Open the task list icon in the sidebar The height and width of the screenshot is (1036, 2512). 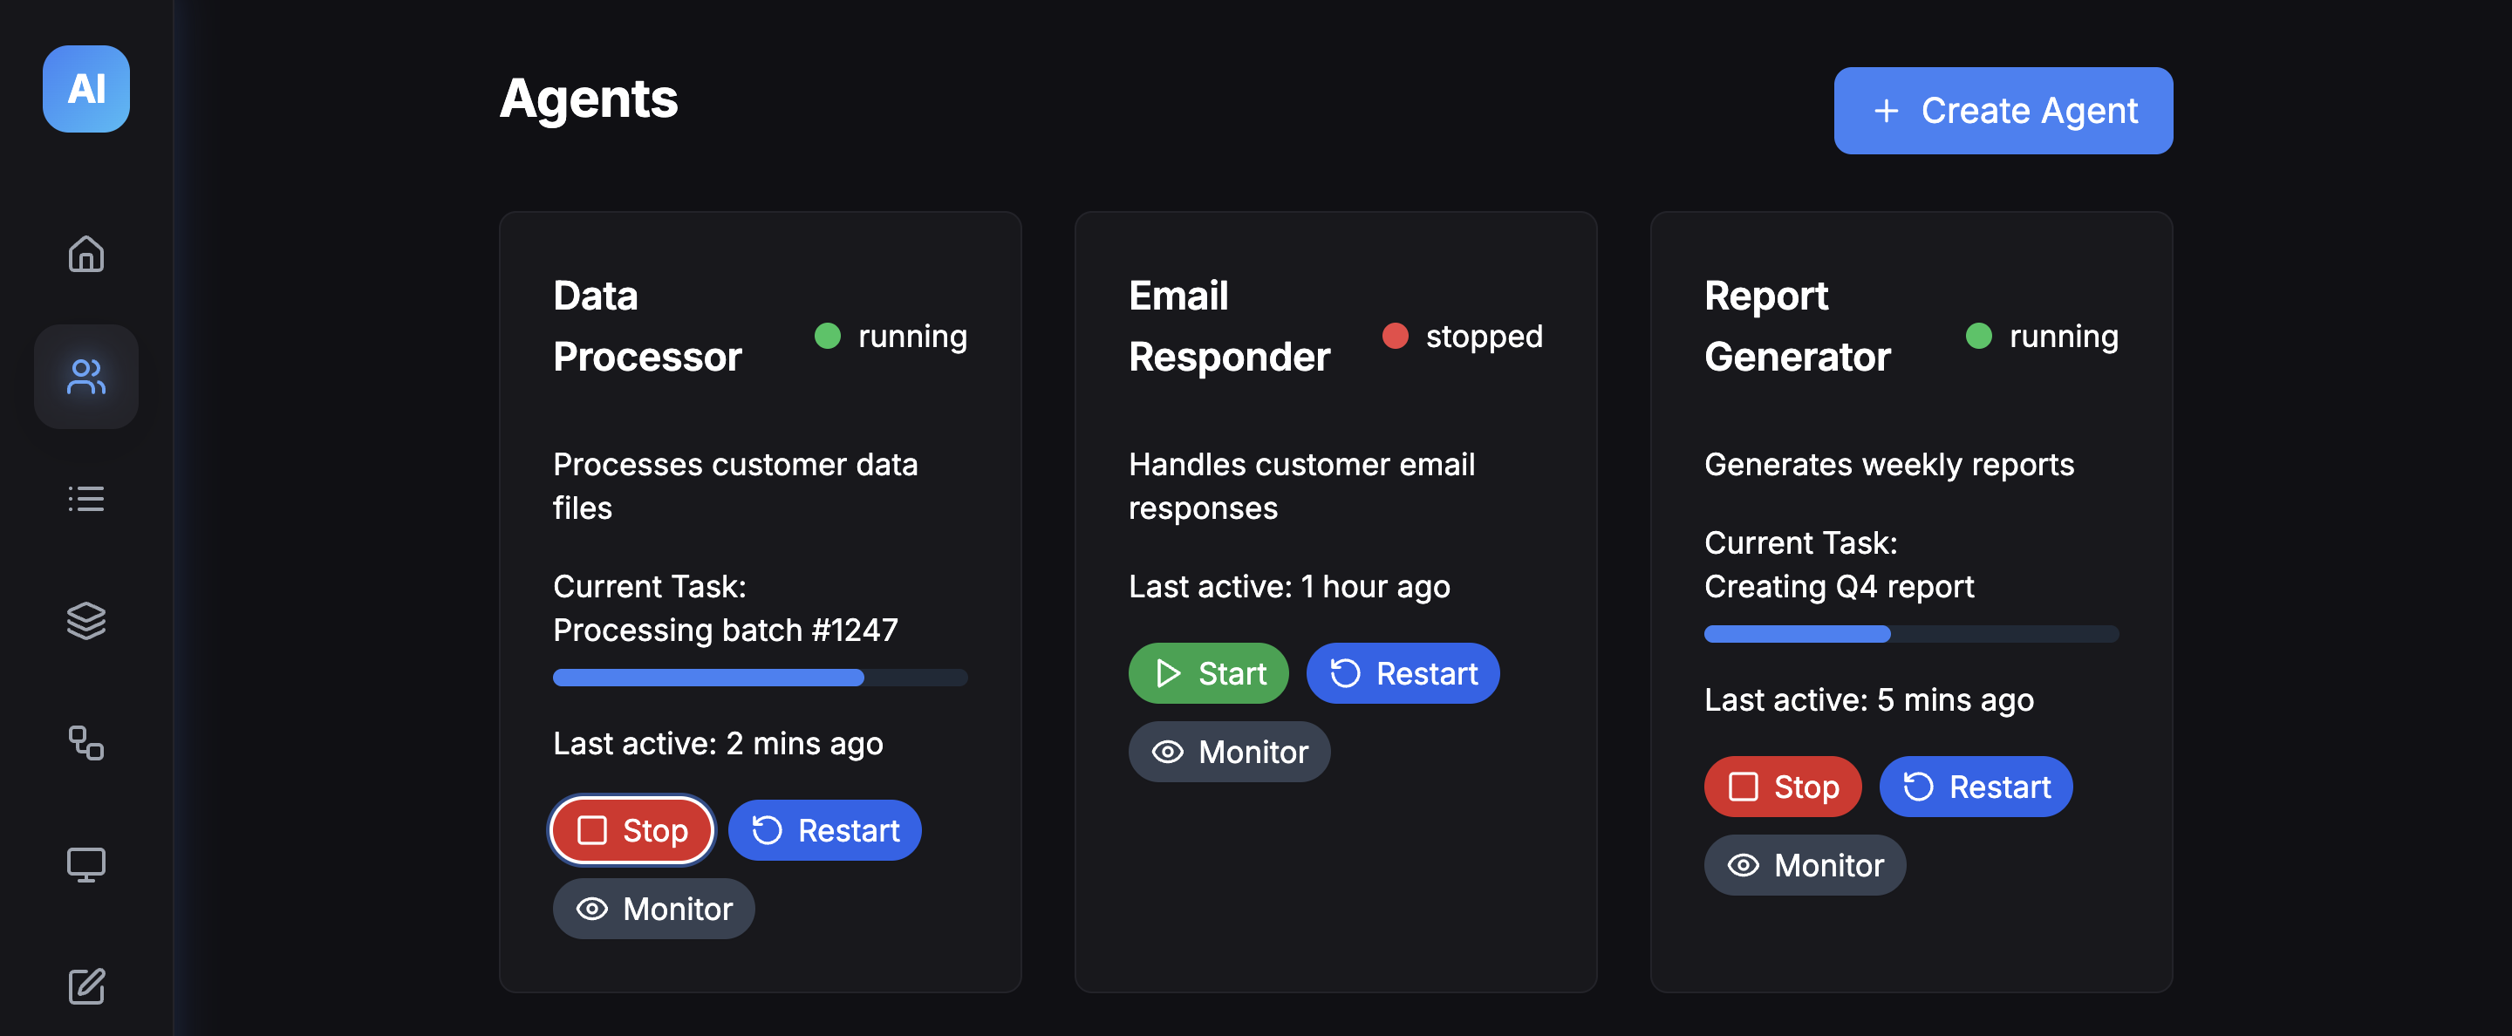click(x=85, y=499)
